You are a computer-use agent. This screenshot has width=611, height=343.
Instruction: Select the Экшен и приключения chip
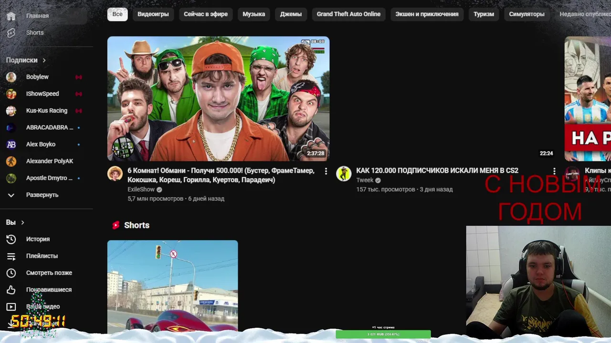tap(427, 14)
